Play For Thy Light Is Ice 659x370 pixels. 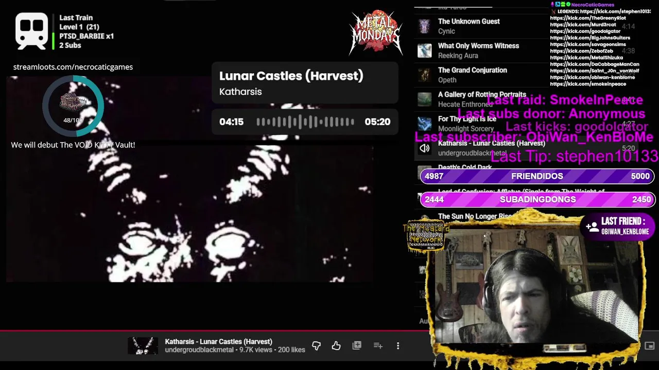click(467, 119)
